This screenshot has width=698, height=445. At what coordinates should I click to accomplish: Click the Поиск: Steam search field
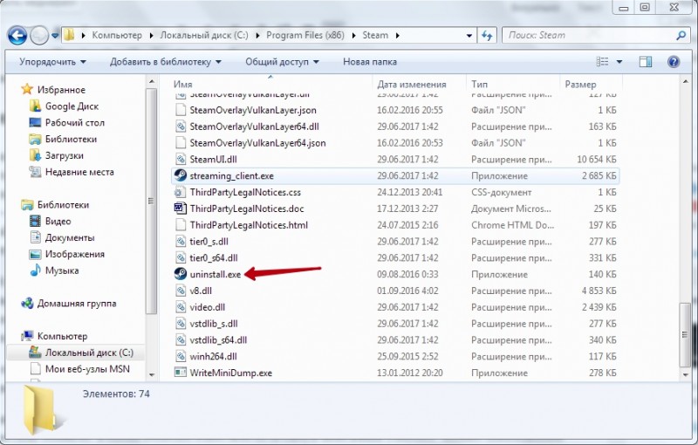pos(589,35)
